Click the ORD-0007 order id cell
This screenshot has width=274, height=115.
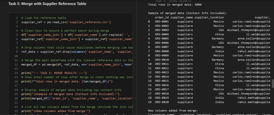(x=162, y=47)
